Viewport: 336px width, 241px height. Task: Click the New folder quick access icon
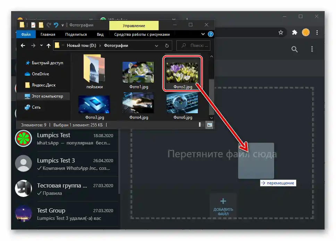(x=41, y=25)
